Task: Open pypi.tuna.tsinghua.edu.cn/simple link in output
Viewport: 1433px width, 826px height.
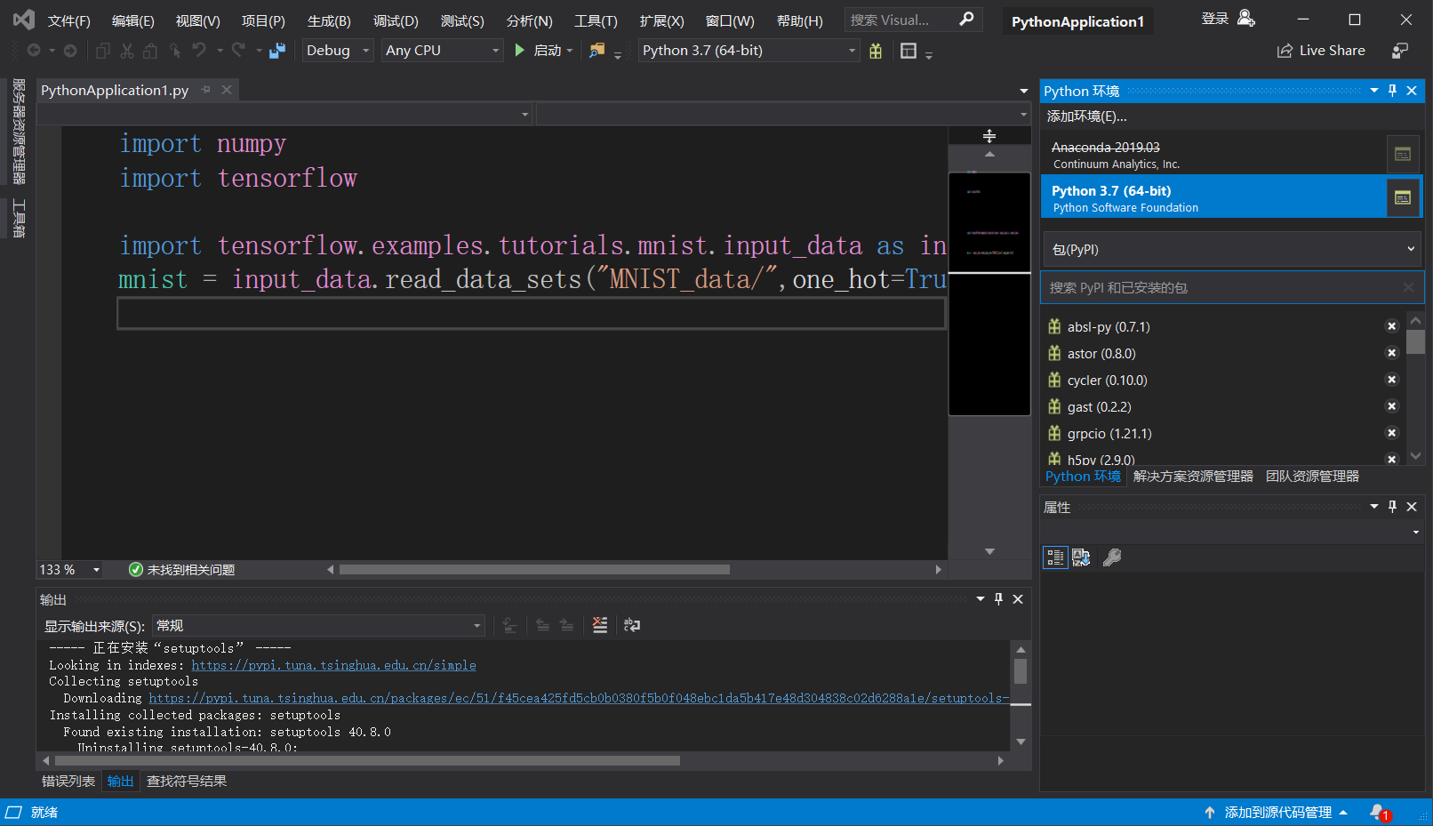Action: 333,665
